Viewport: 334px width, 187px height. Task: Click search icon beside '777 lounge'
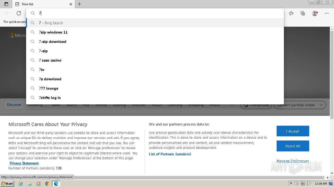point(33,88)
